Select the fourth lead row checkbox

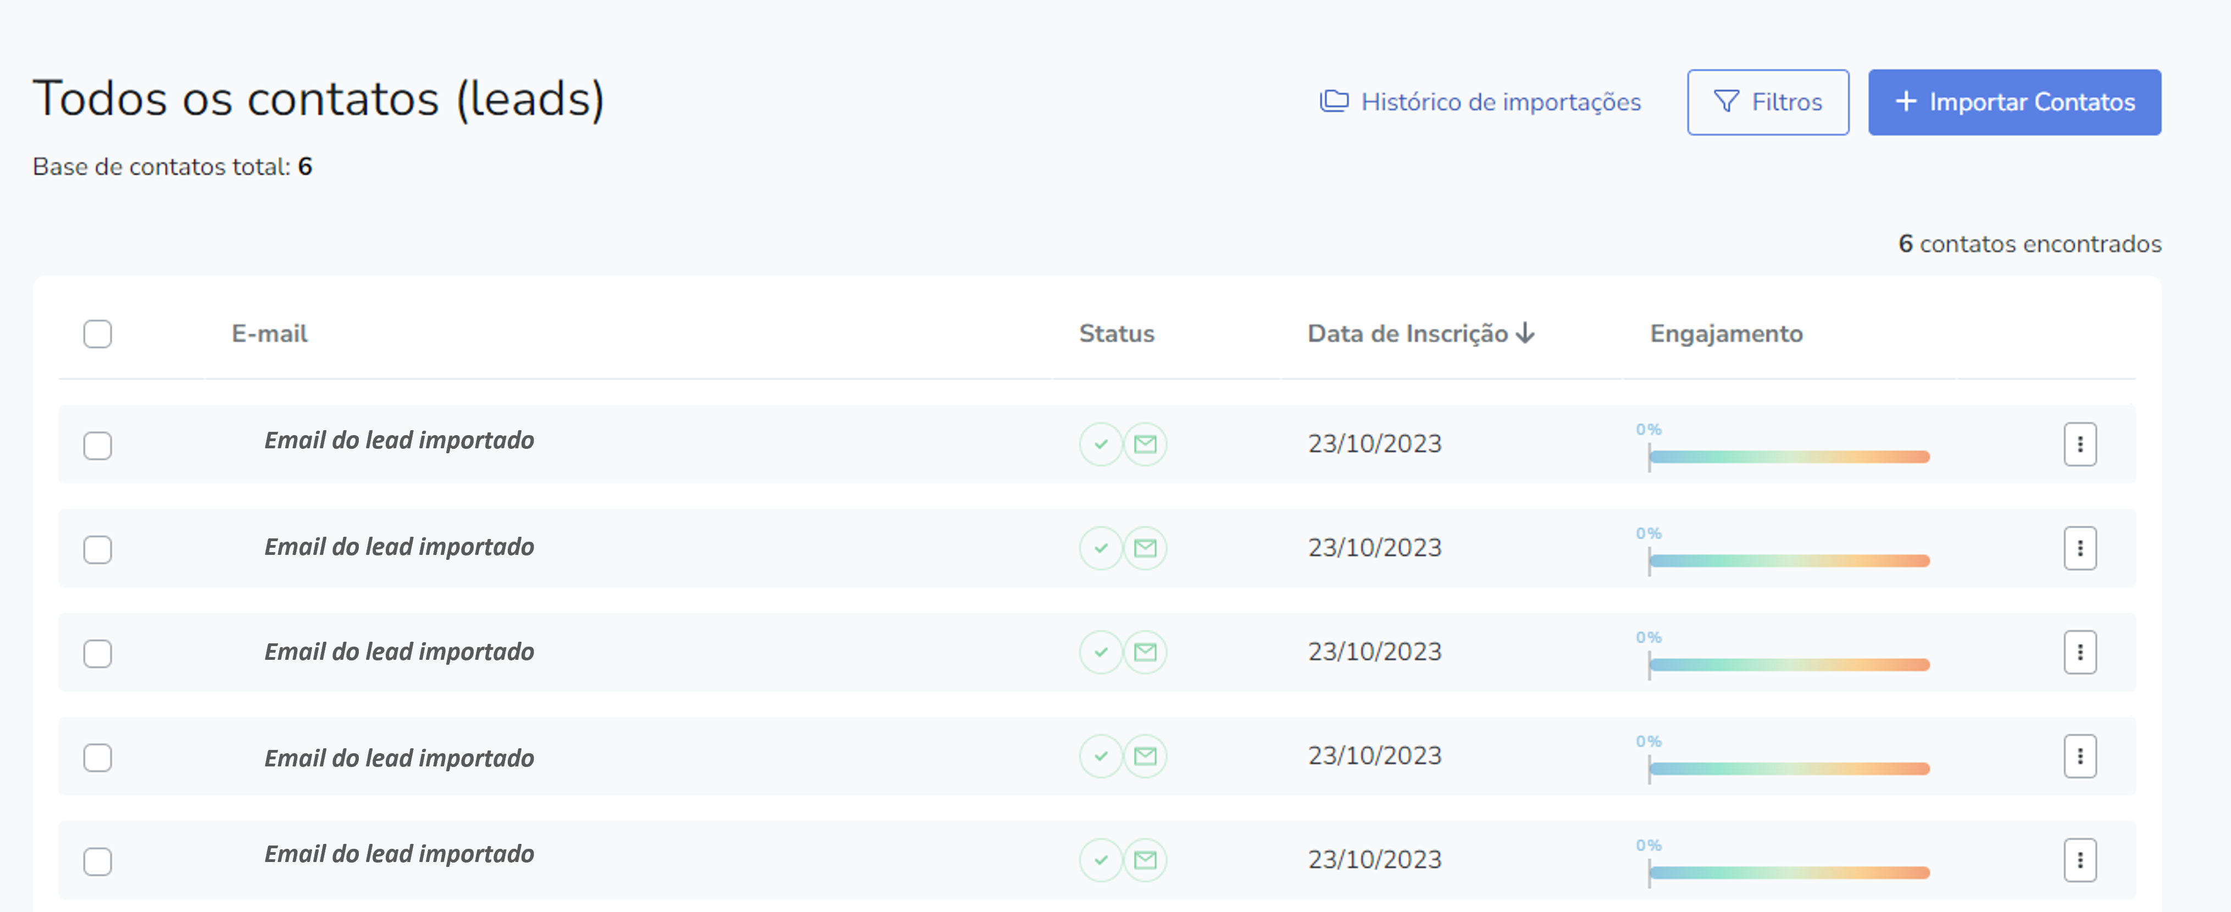tap(98, 757)
